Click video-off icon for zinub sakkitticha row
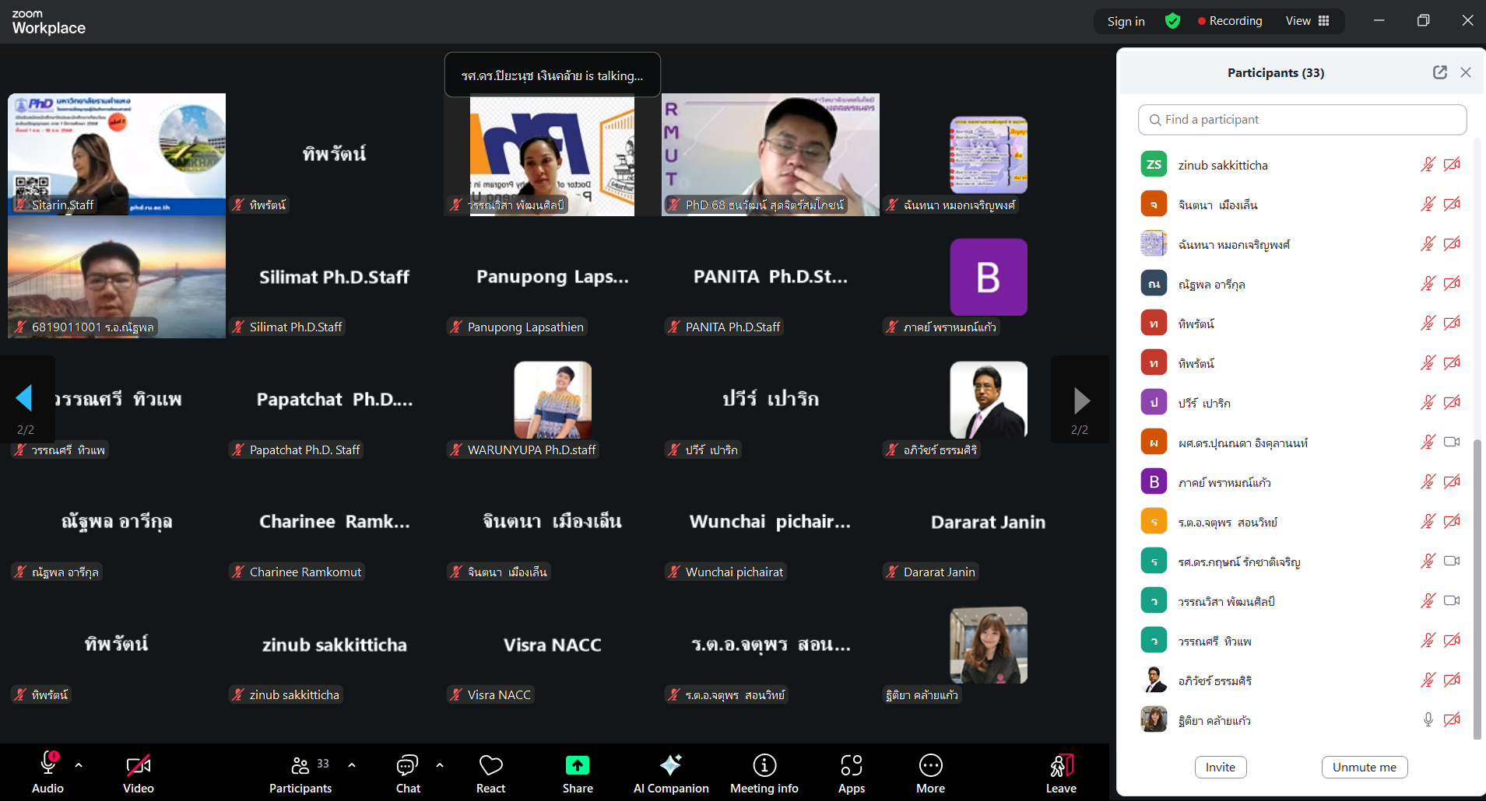This screenshot has height=801, width=1486. (x=1452, y=165)
